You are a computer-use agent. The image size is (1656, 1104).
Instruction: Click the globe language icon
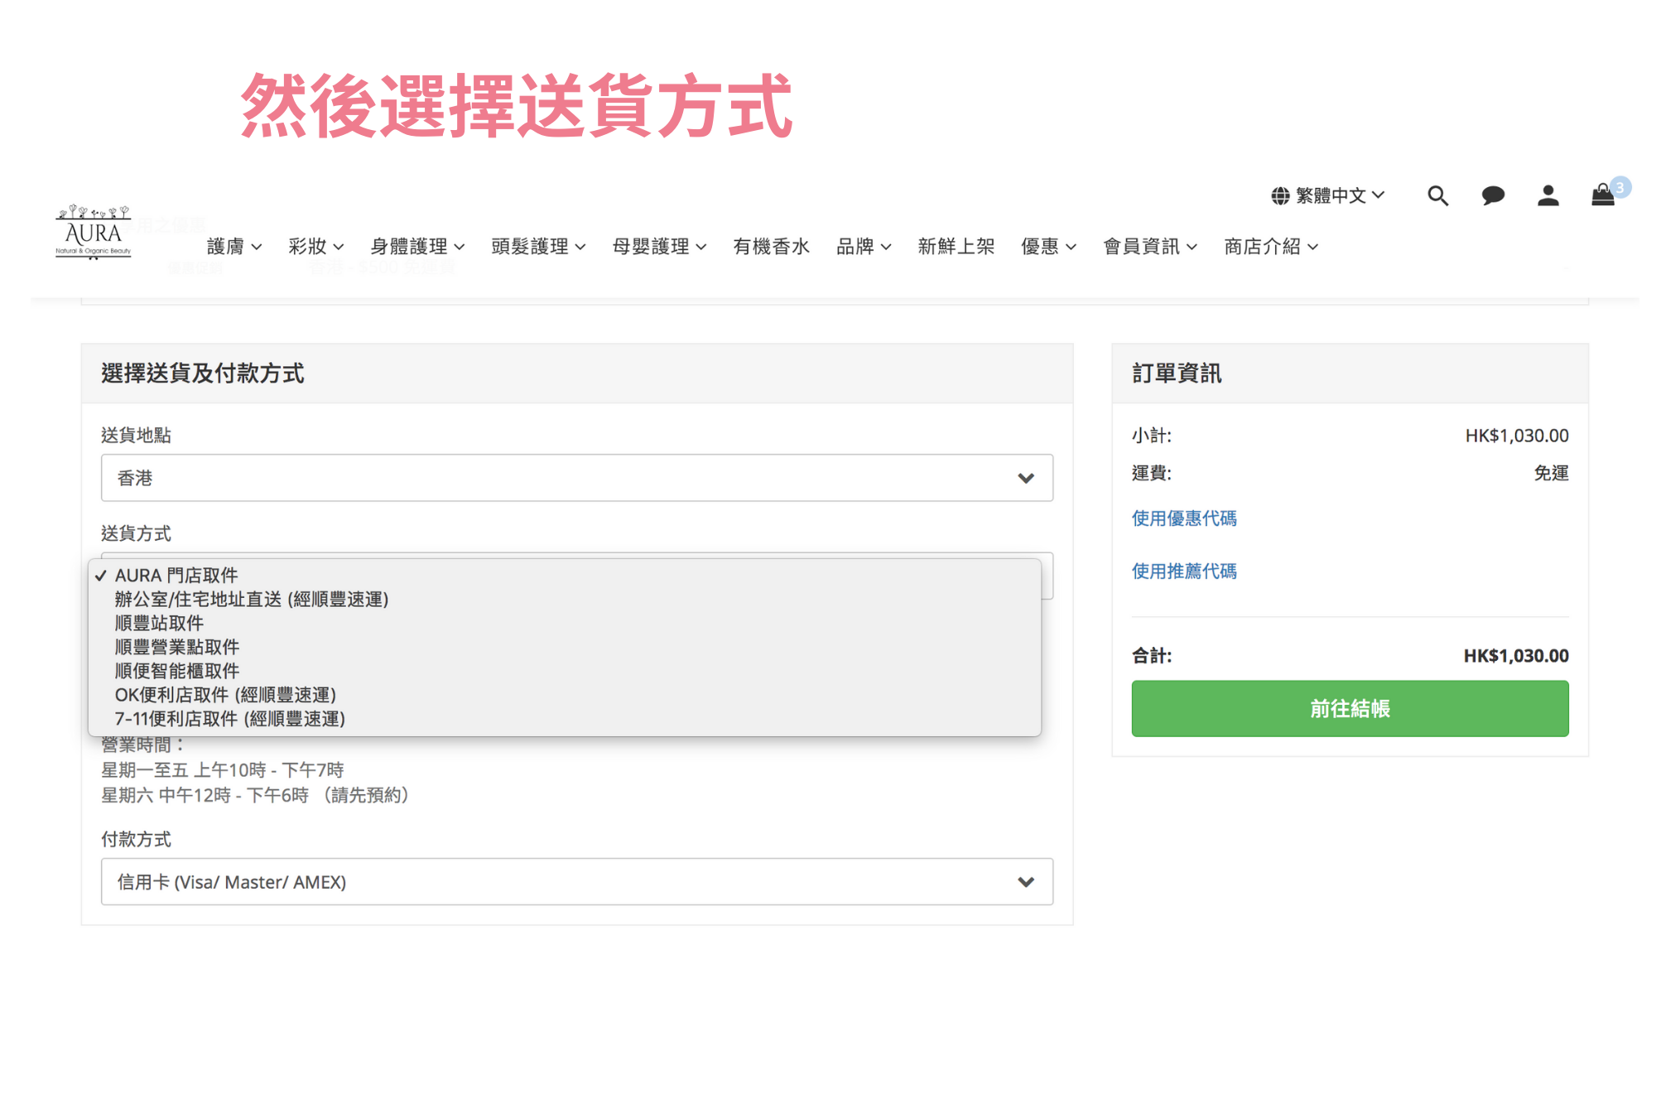click(1280, 195)
